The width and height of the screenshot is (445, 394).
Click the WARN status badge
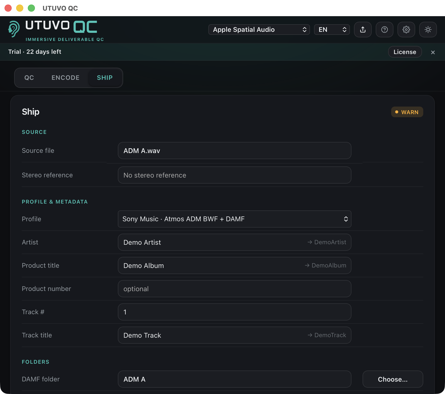(407, 112)
